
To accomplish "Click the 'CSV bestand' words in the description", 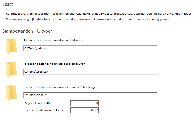I will (107, 14).
